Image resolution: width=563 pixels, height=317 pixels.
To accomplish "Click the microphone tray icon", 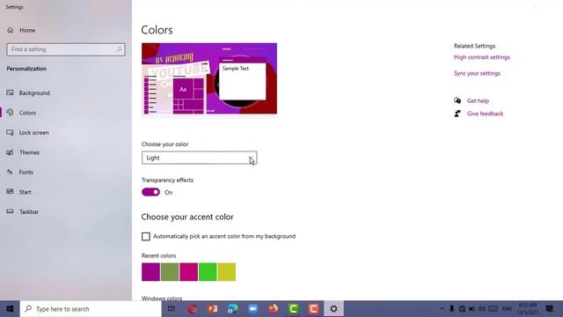I will click(x=451, y=309).
